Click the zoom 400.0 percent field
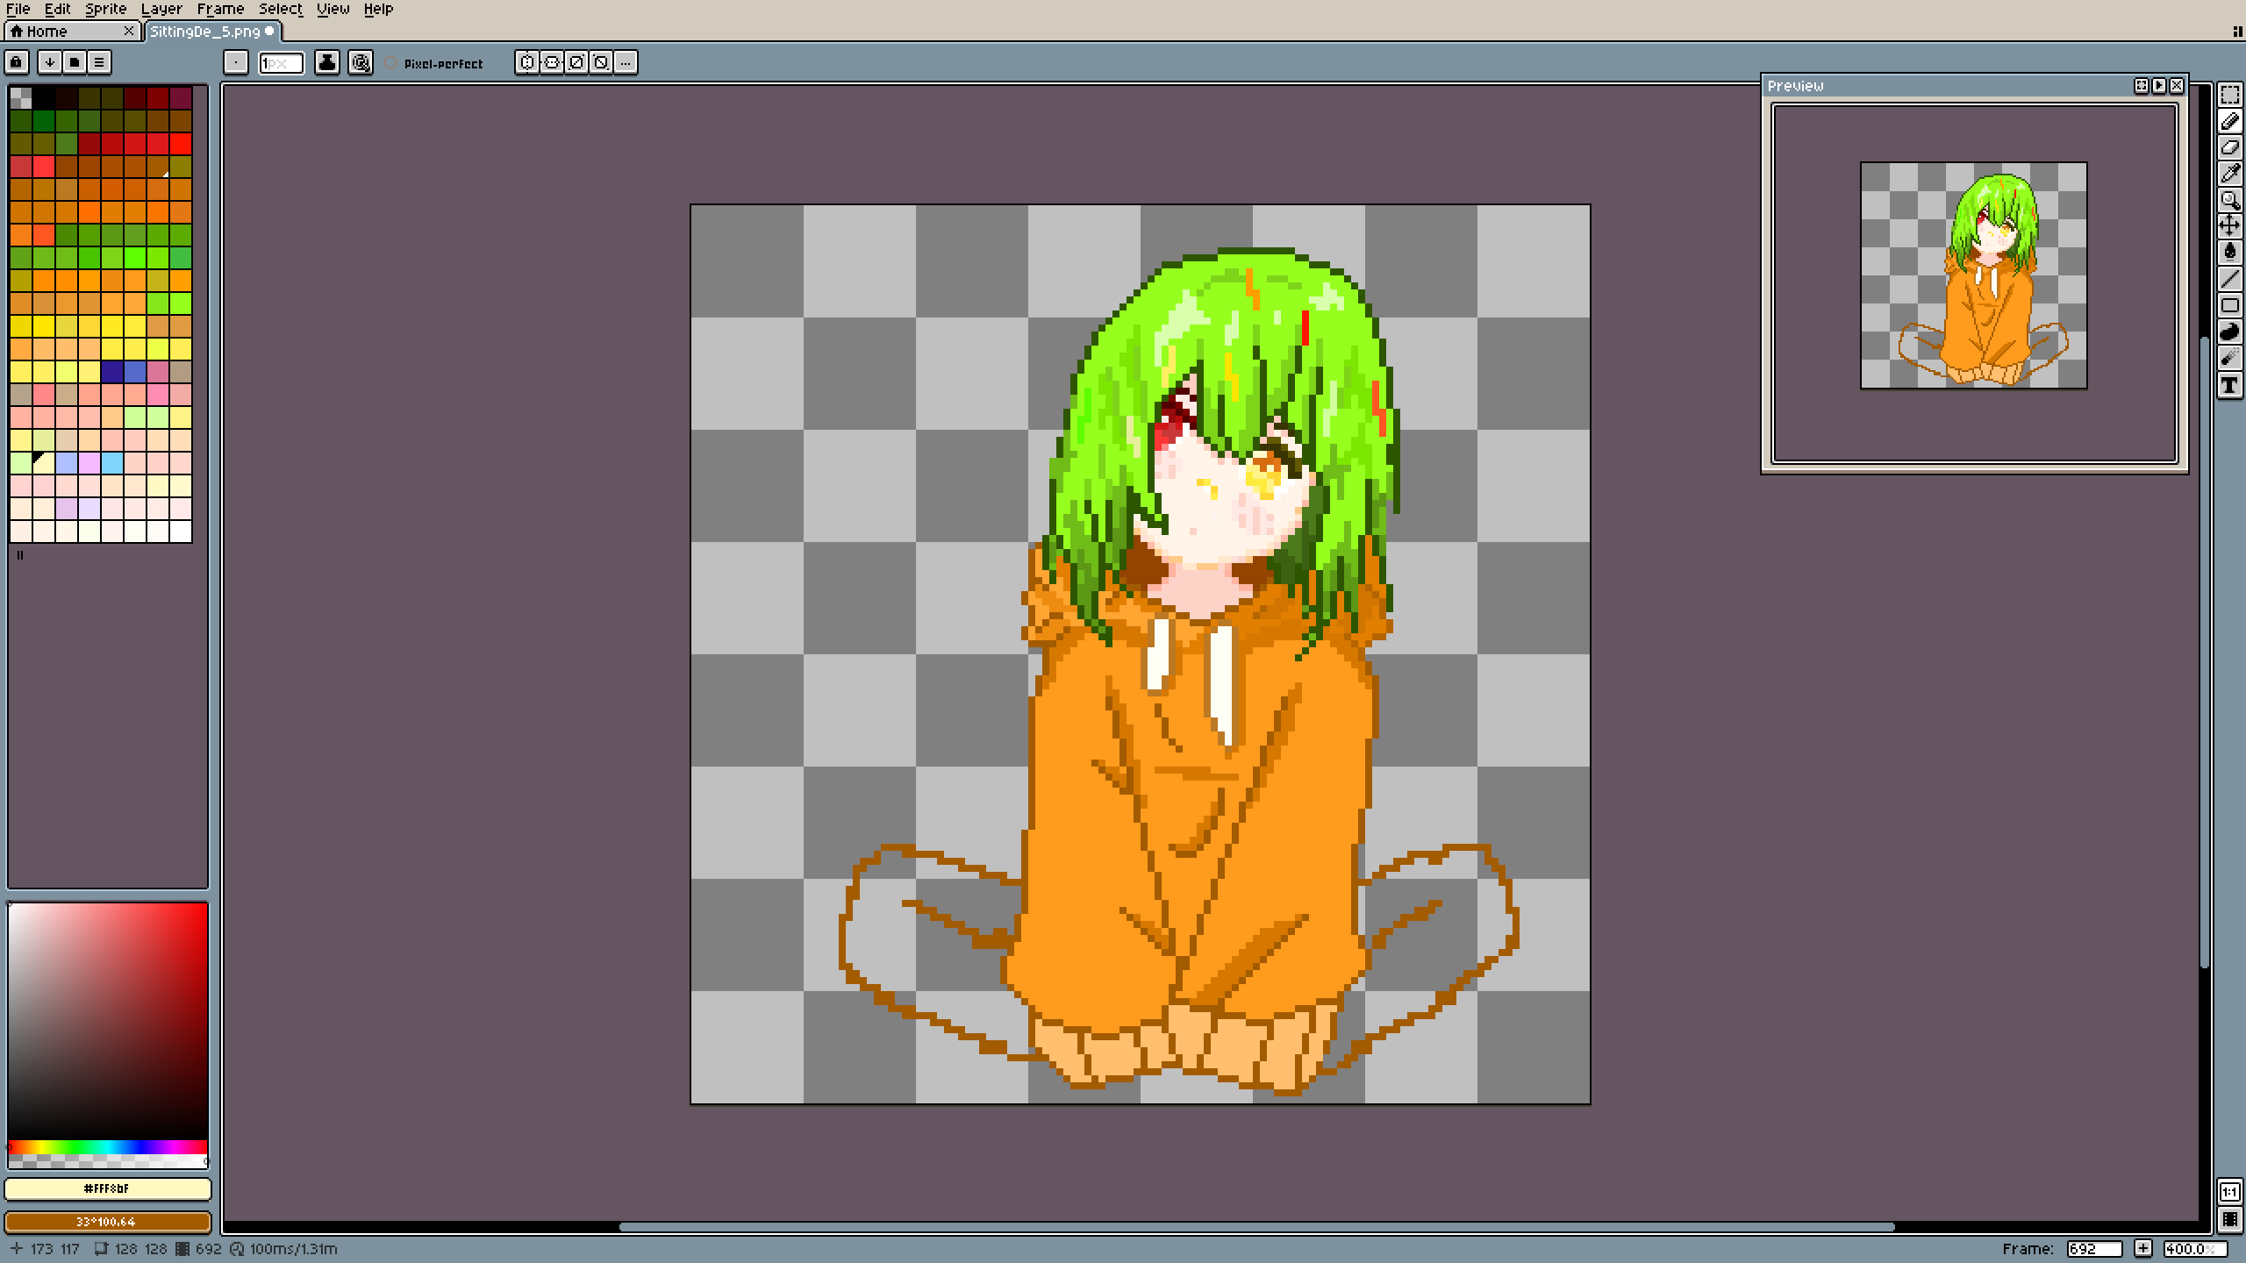 (x=2195, y=1249)
